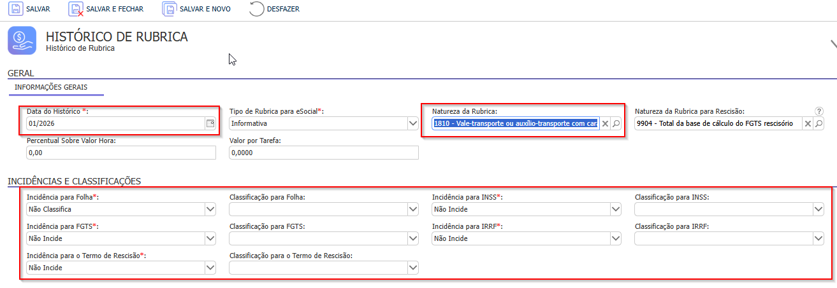Collapse panel with right edge chevron
837x288 pixels.
(x=833, y=44)
